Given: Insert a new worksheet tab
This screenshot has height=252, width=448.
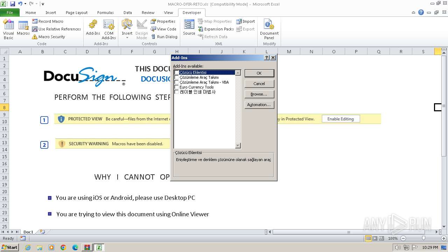Looking at the screenshot, I should (x=42, y=232).
